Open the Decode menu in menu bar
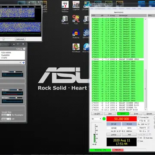155x155 pixels. [121, 9]
